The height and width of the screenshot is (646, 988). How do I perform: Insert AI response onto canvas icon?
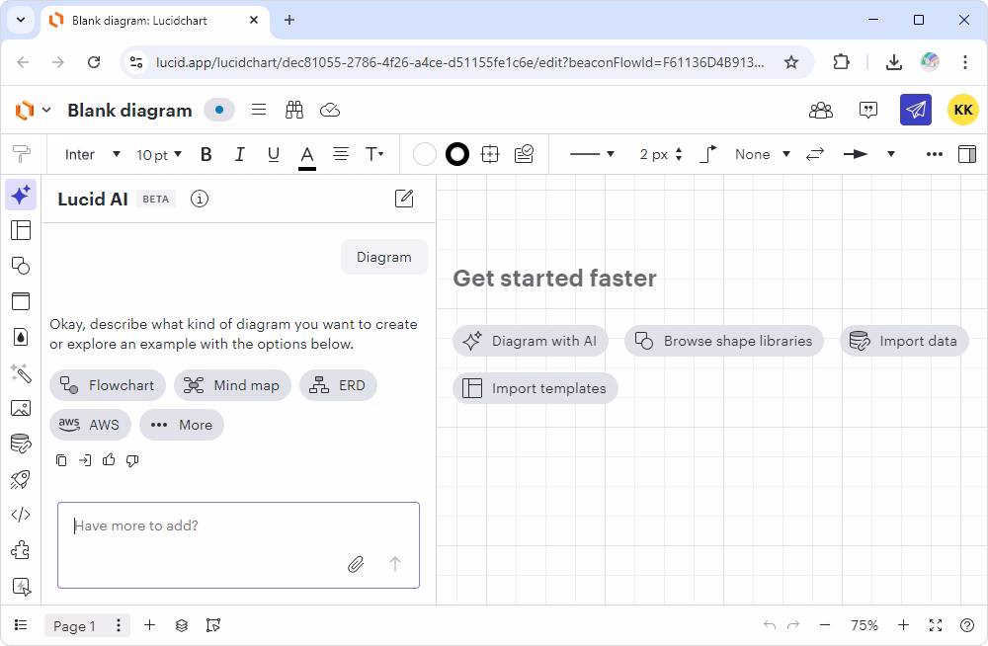pos(84,460)
